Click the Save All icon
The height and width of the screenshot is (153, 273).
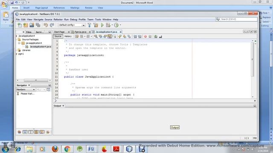pyautogui.click(x=38, y=25)
